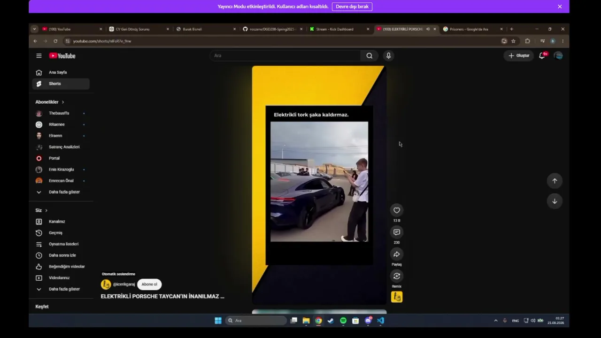Open the Chrome three-dot menu
The height and width of the screenshot is (338, 601).
tap(562, 41)
